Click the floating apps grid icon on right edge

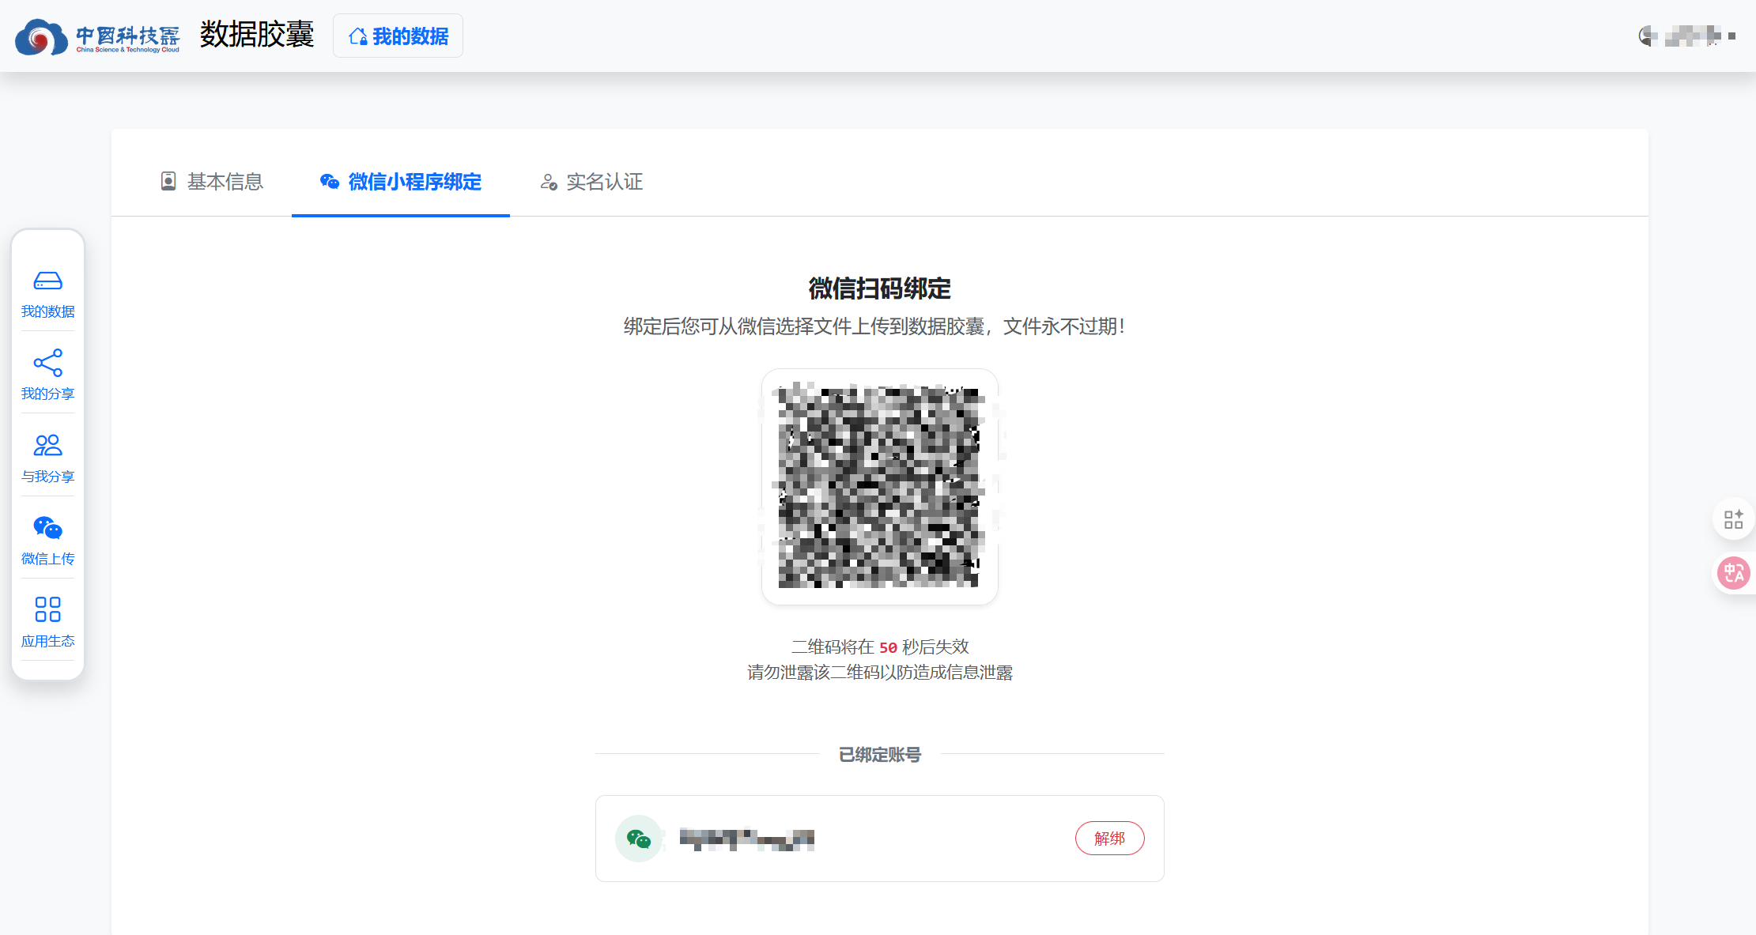1733,519
